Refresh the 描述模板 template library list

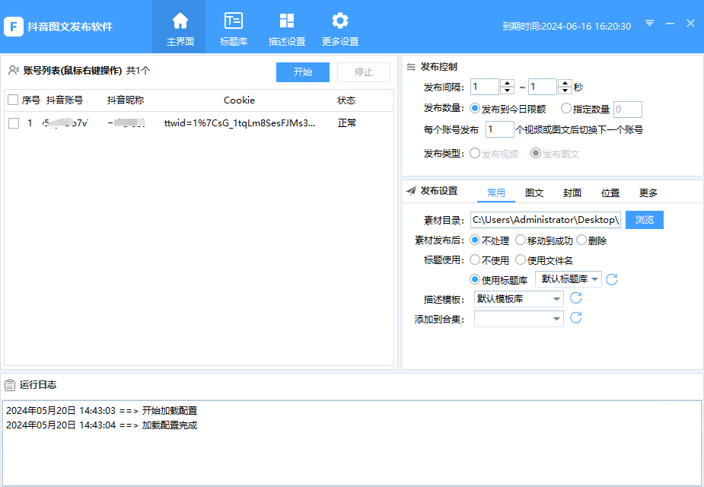[576, 298]
